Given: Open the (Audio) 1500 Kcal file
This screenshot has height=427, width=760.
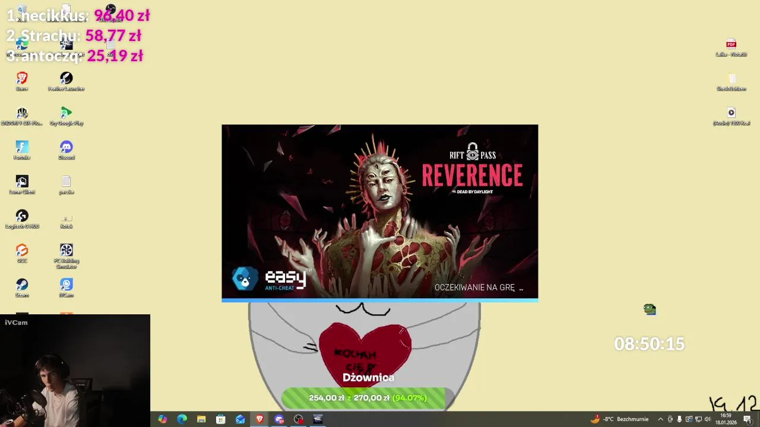Looking at the screenshot, I should 731,116.
